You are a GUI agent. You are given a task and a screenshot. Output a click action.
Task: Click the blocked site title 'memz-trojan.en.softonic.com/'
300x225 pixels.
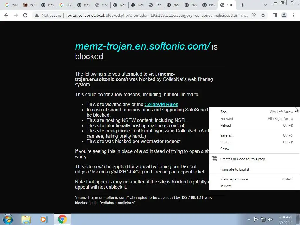click(x=143, y=46)
